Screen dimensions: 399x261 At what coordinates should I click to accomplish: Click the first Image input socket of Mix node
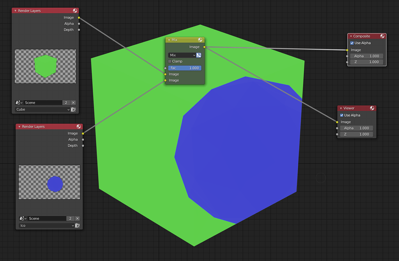point(165,74)
